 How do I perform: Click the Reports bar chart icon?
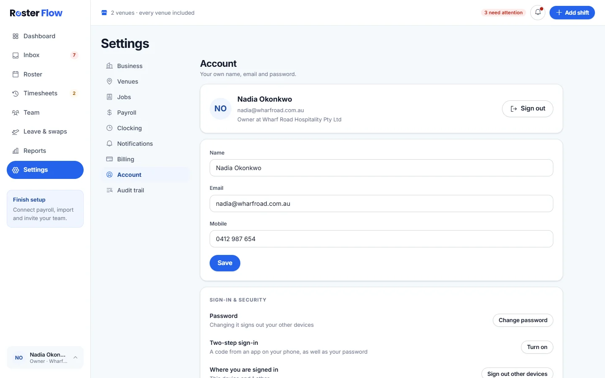pyautogui.click(x=16, y=151)
